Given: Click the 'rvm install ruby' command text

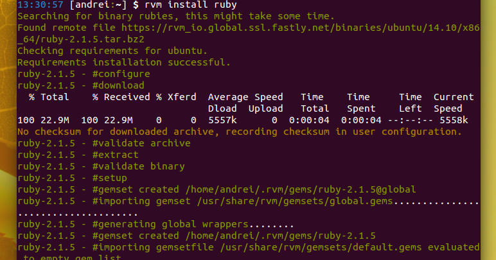Looking at the screenshot, I should click(190, 5).
